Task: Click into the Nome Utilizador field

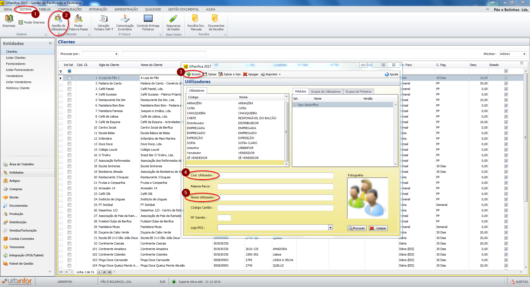Action: 275,198
